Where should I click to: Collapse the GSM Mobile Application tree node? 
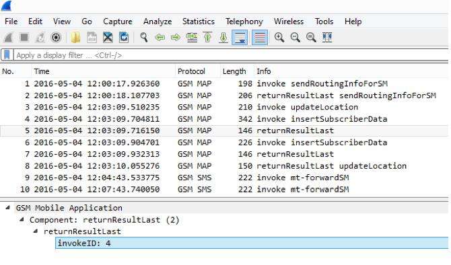[8, 208]
